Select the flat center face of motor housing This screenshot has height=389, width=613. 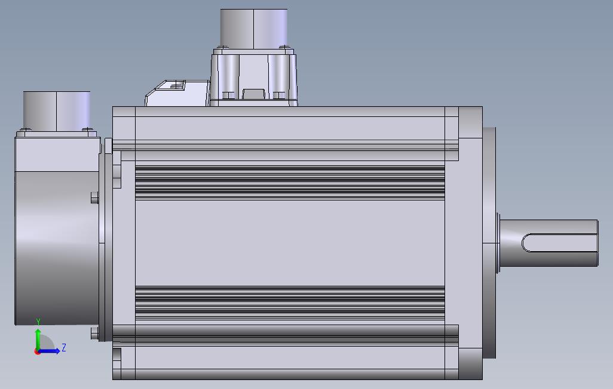click(290, 243)
